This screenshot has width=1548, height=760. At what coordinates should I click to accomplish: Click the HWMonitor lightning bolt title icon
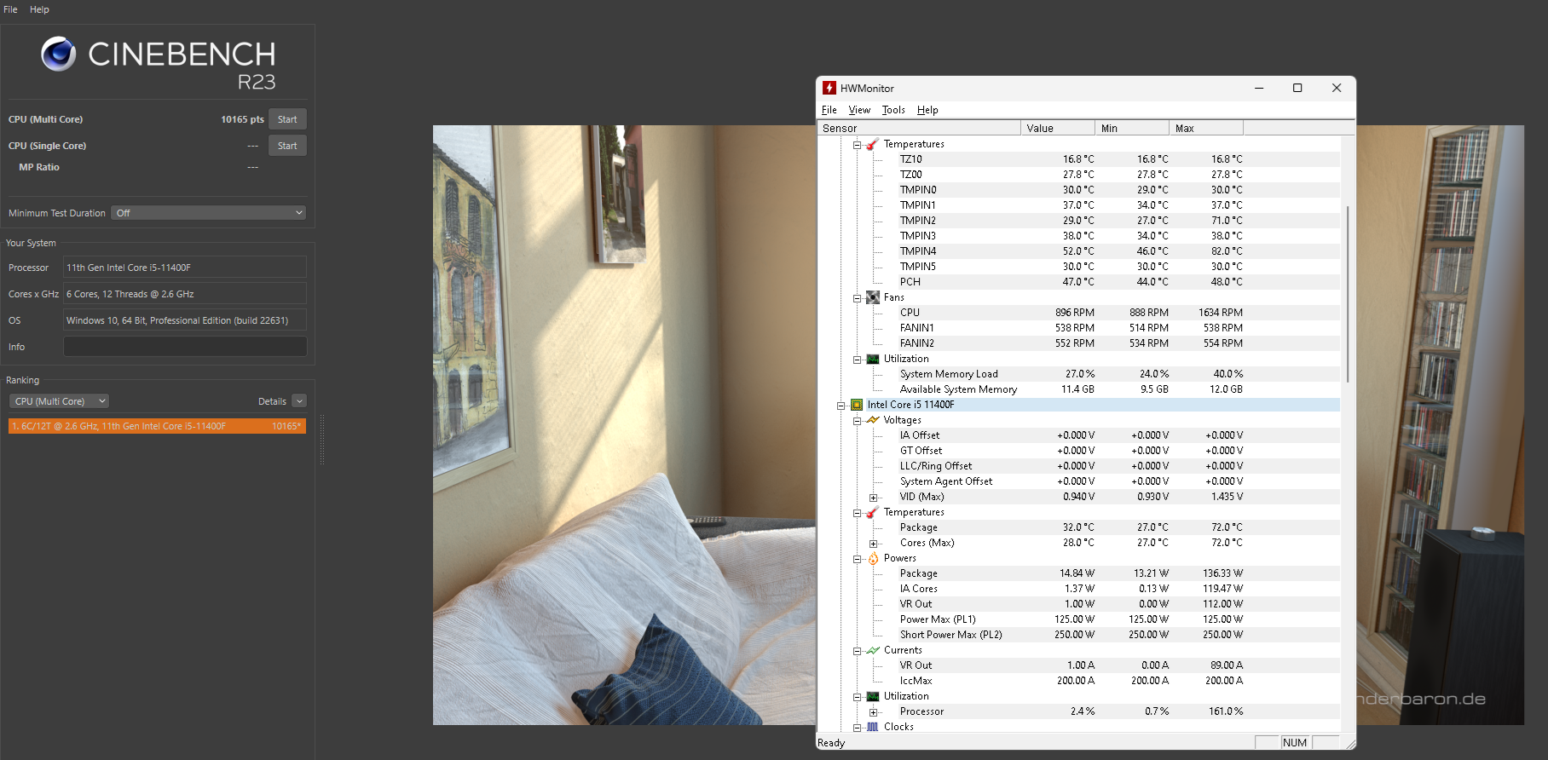pyautogui.click(x=829, y=88)
